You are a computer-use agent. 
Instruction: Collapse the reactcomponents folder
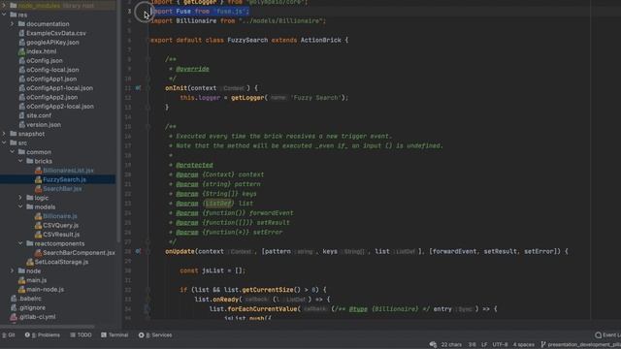coord(20,243)
